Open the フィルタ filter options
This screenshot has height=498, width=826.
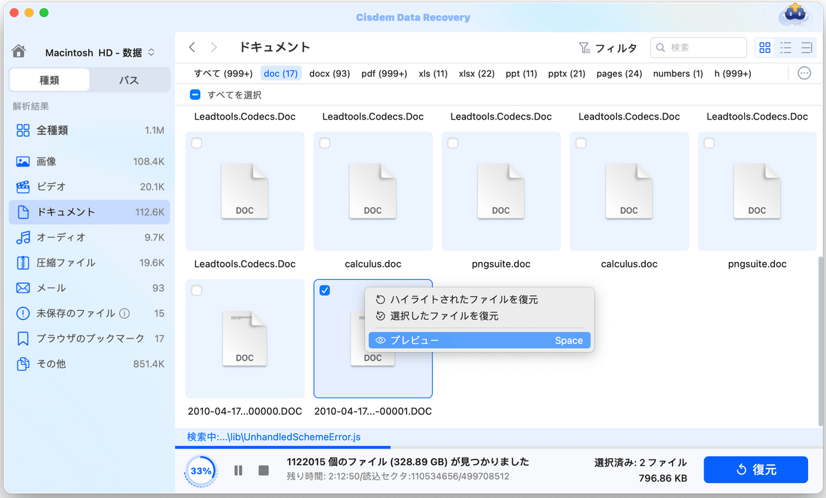[x=608, y=47]
